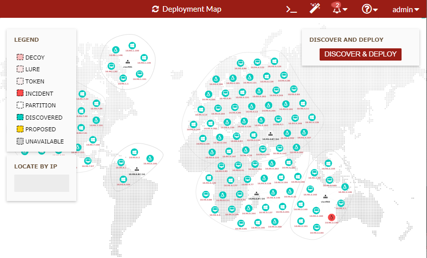Click the DISCOVER & DEPLOY button
The image size is (427, 258).
coord(360,54)
